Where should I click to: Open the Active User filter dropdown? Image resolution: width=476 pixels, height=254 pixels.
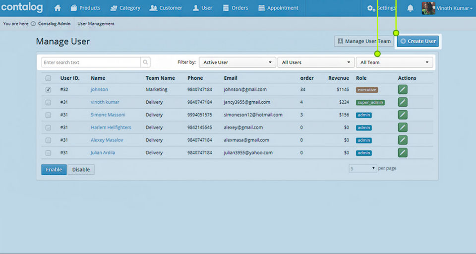(x=238, y=63)
